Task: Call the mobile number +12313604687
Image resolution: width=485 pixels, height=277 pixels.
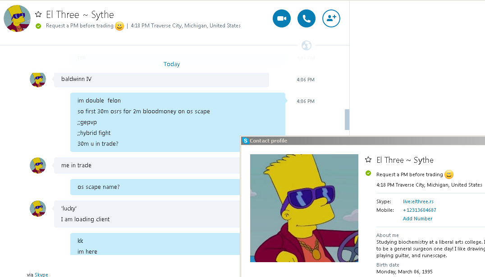Action: click(420, 210)
